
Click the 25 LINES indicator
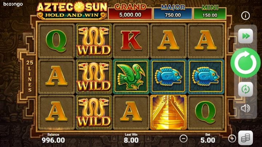(30, 76)
